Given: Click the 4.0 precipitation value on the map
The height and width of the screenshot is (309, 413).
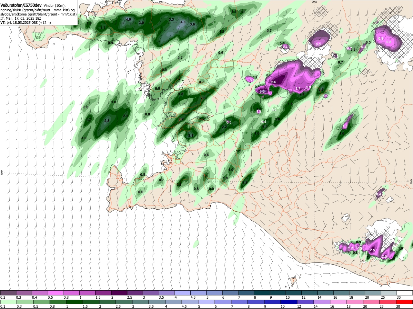Looking at the screenshot, I should 128,19.
